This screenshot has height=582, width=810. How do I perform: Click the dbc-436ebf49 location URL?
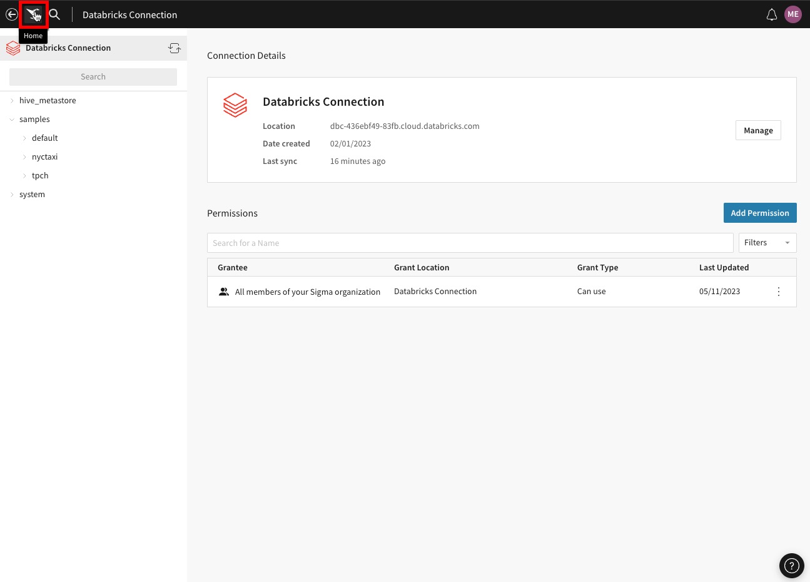[405, 126]
